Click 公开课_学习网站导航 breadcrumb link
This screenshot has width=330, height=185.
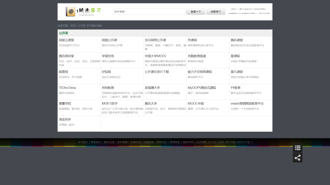90,26
